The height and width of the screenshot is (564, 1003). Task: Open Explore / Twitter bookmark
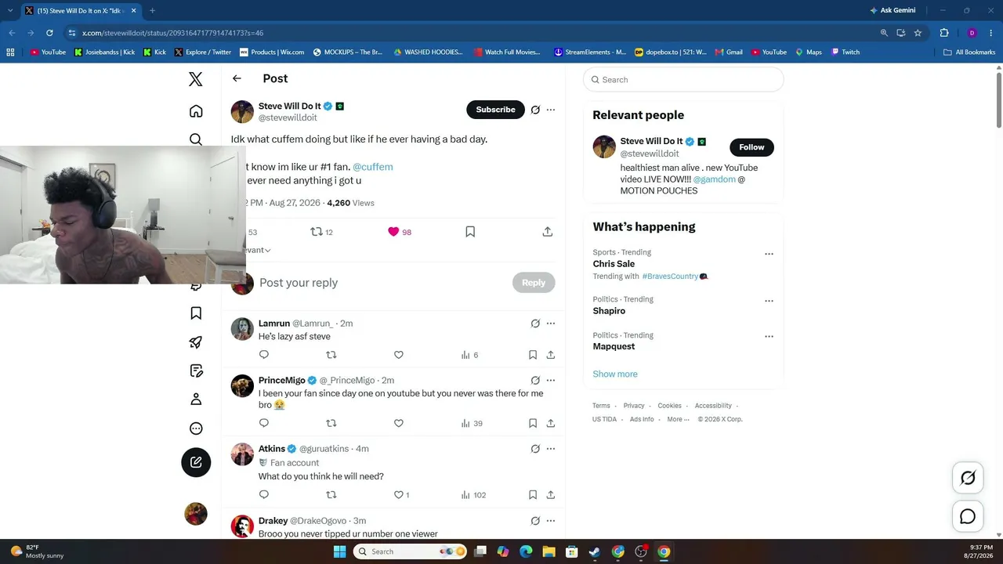[203, 52]
